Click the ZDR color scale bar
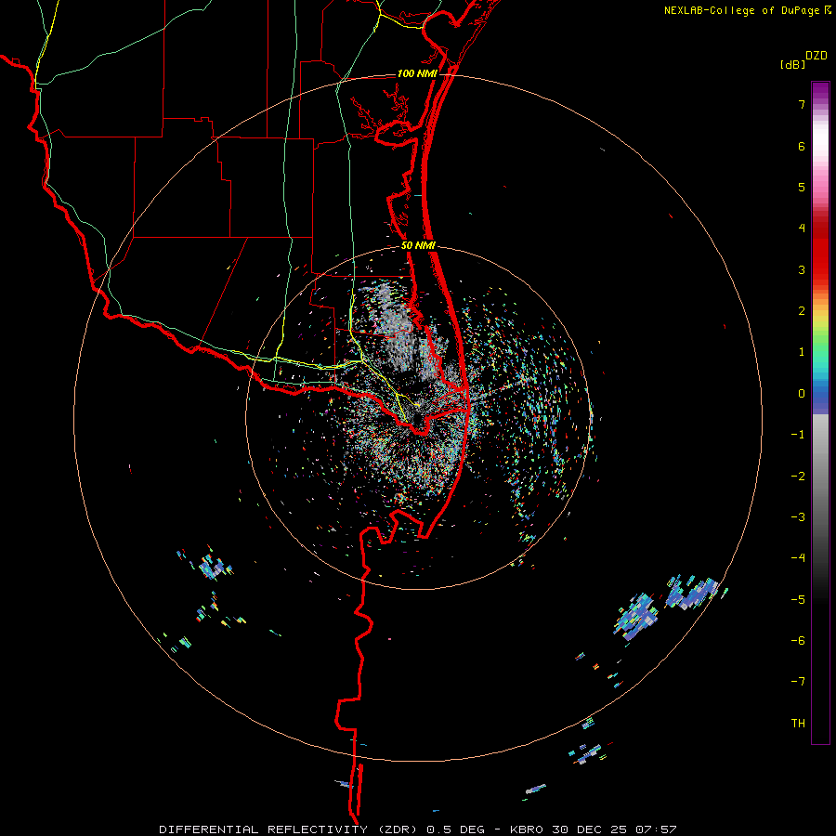This screenshot has width=836, height=836. (820, 412)
